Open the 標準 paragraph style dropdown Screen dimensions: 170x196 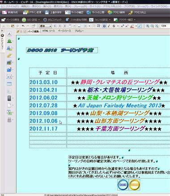46,26
